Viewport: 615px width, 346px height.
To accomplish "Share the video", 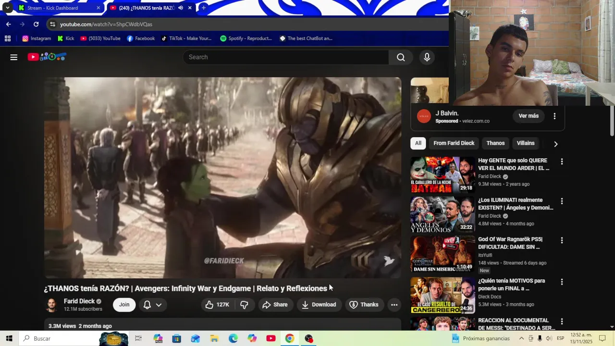I will pyautogui.click(x=275, y=305).
